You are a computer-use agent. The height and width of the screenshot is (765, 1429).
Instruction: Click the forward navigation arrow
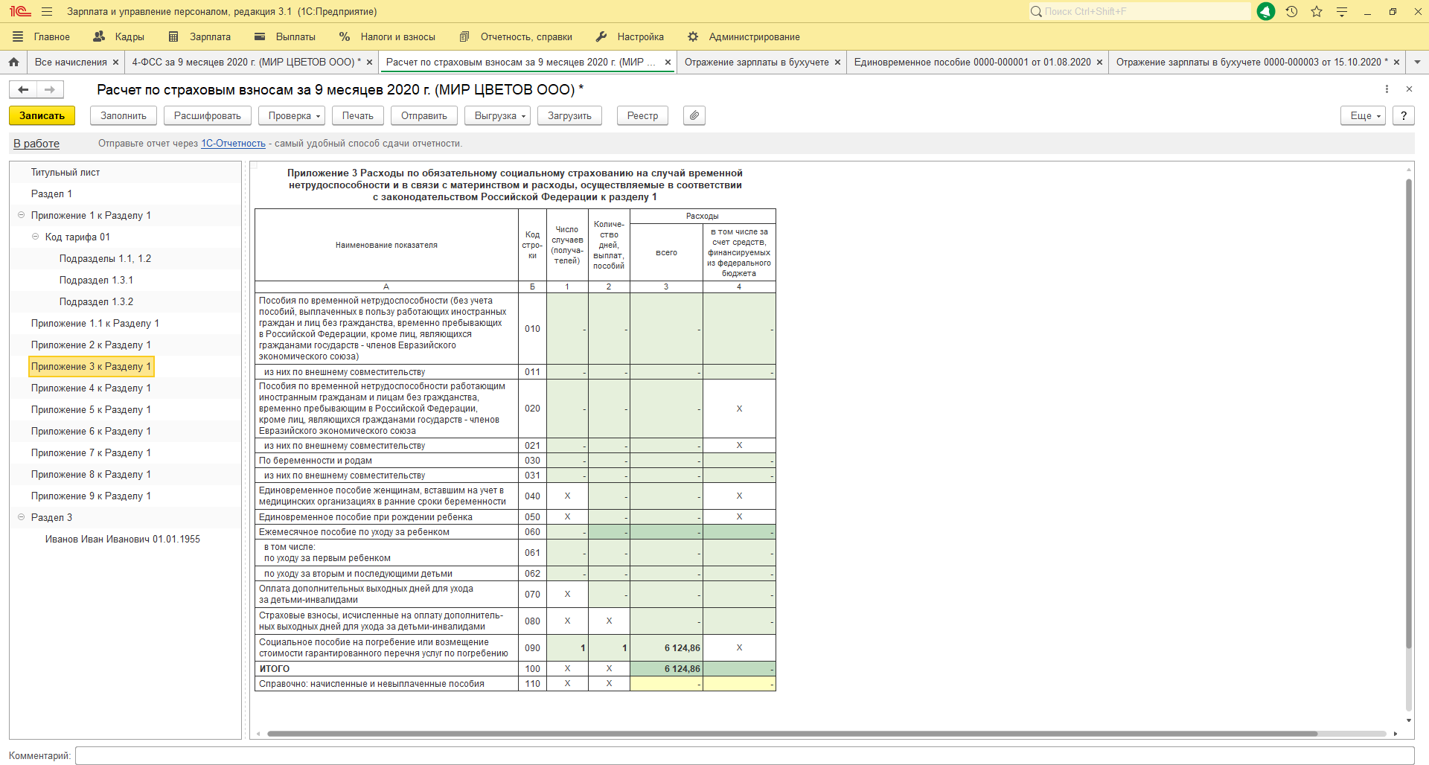50,90
